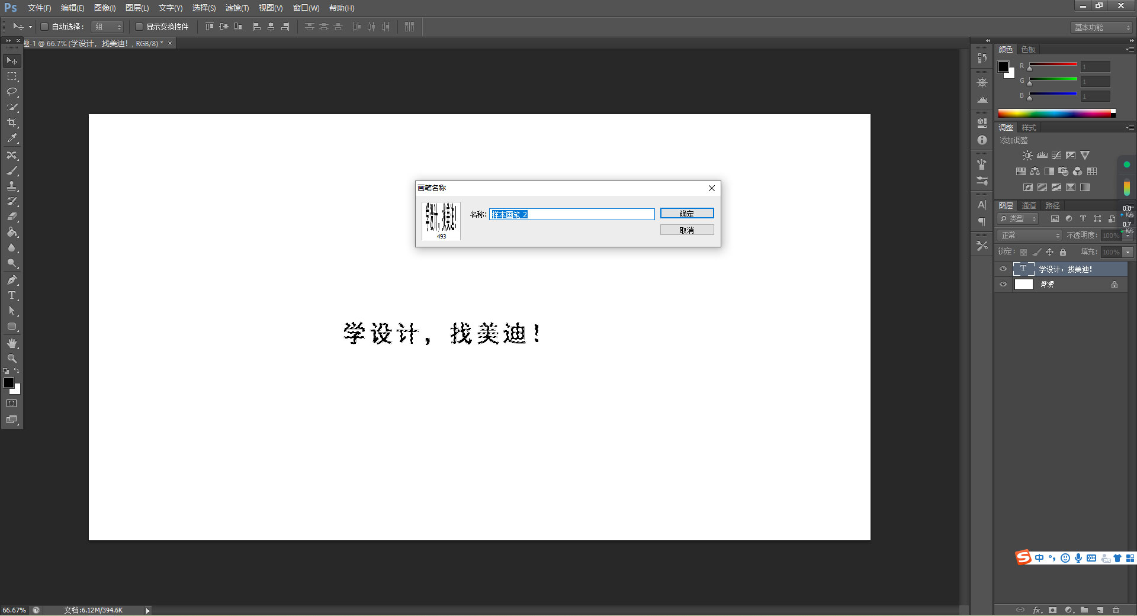The height and width of the screenshot is (616, 1137).
Task: Open the layer blend mode dropdown showing 正常
Action: coord(1029,235)
